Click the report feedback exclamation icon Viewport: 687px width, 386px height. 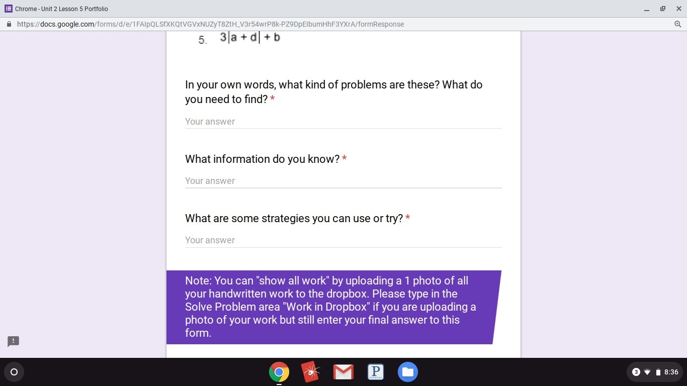[13, 341]
